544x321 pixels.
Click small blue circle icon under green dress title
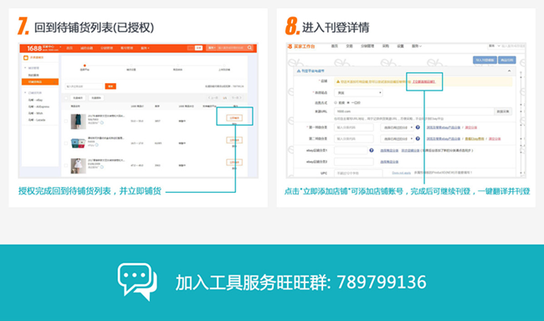point(101,122)
